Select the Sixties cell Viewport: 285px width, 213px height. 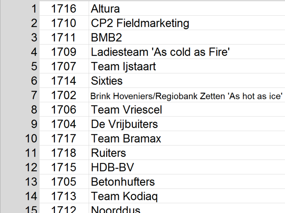click(x=107, y=81)
